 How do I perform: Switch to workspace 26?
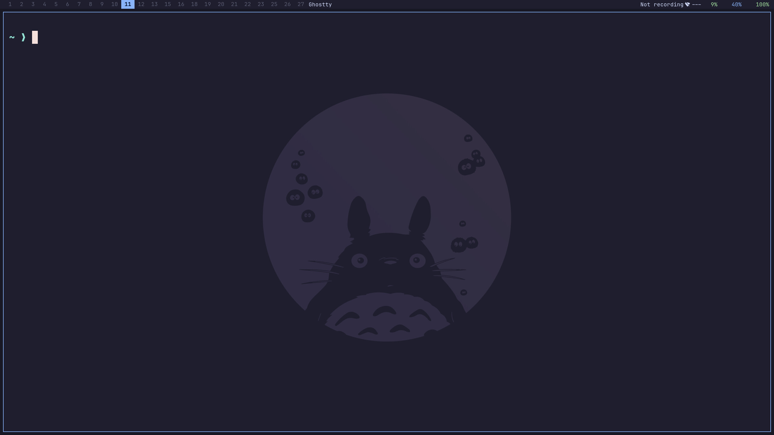click(x=288, y=4)
